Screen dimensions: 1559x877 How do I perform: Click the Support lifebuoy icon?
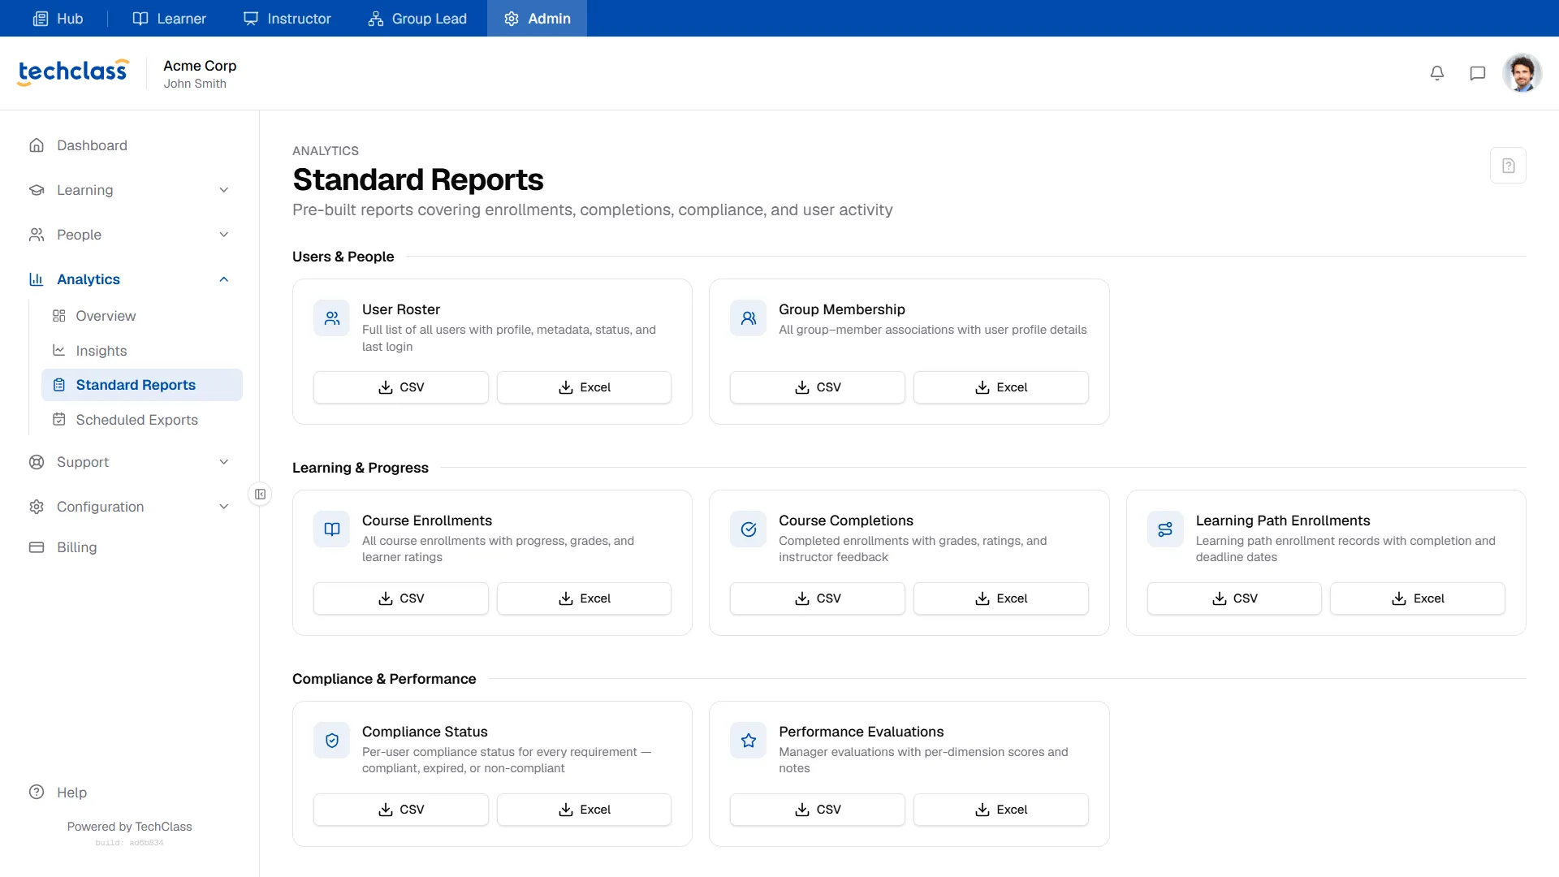[x=37, y=462]
